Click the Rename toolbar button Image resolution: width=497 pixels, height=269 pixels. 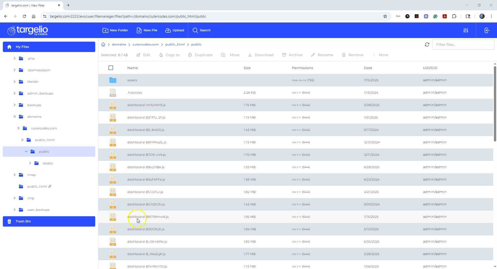tap(322, 55)
